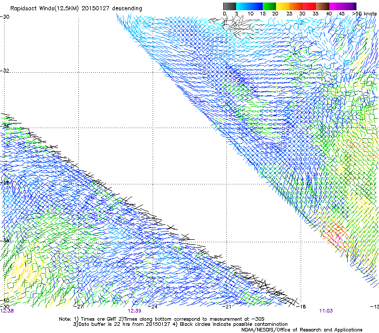Click the '45' legend scale label
Viewport: 379px width, 333px height.
(342, 14)
